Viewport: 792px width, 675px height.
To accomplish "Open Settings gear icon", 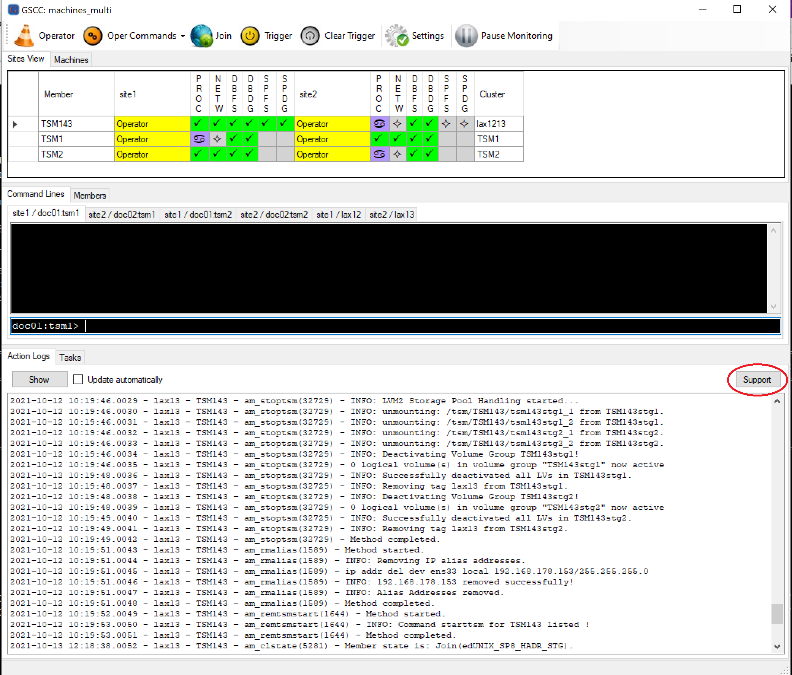I will pos(396,36).
